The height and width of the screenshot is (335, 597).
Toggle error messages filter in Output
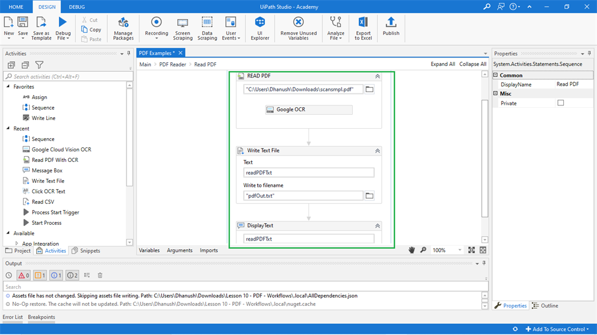coord(23,275)
